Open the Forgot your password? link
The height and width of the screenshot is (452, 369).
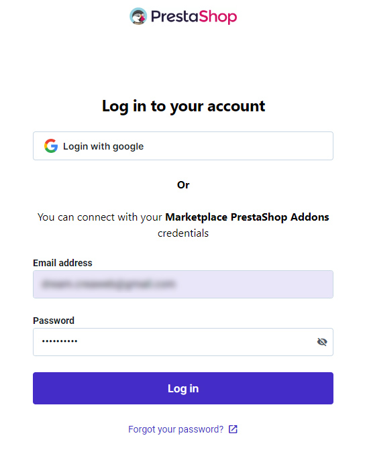(x=176, y=429)
